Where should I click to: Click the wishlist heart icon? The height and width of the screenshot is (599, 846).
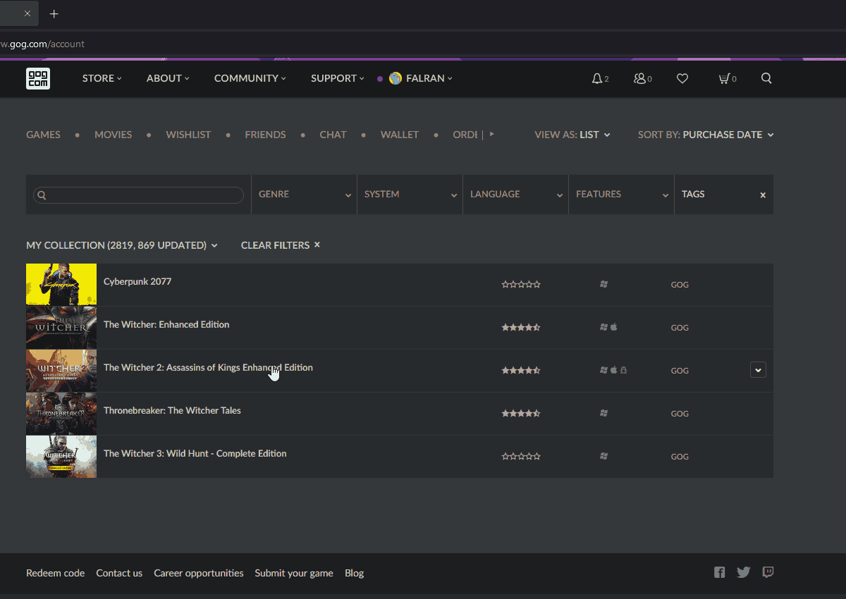tap(682, 79)
